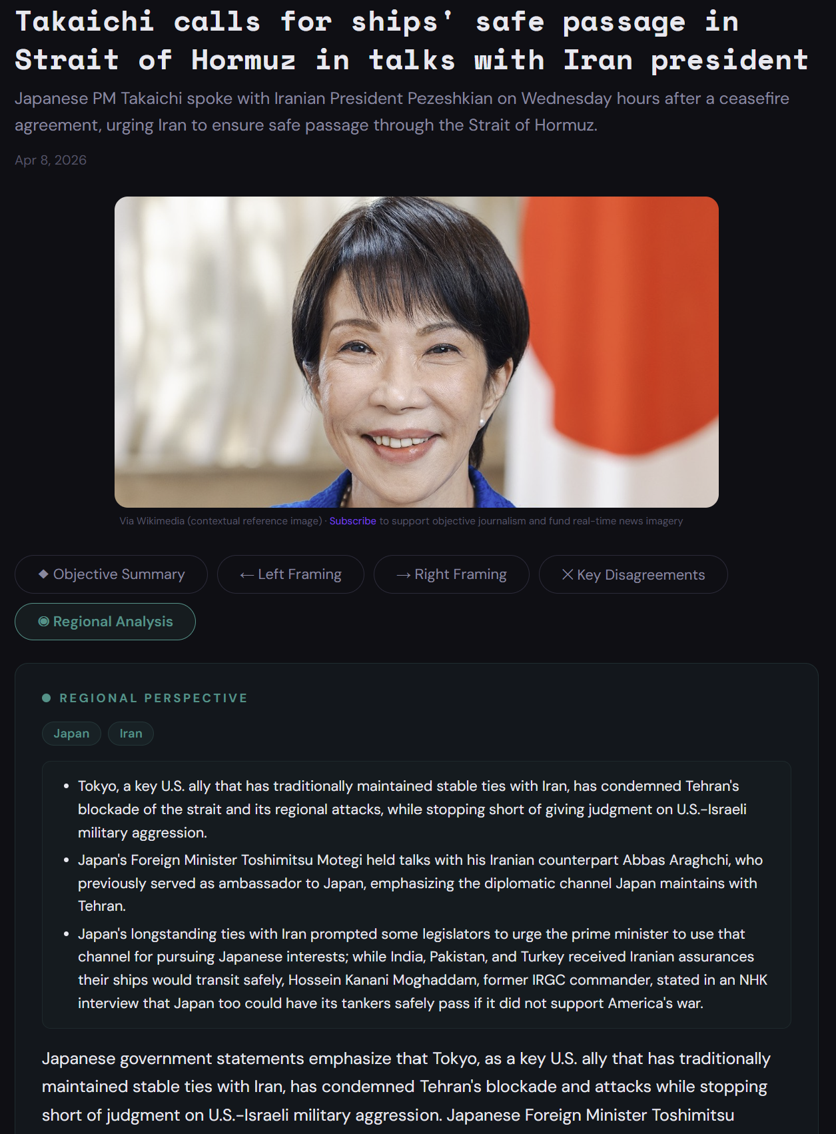This screenshot has height=1134, width=836.
Task: Click the green dot beside Regional Perspective
Action: pos(46,698)
